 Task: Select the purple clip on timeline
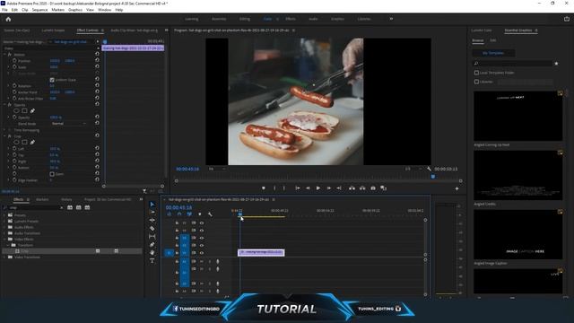point(261,252)
